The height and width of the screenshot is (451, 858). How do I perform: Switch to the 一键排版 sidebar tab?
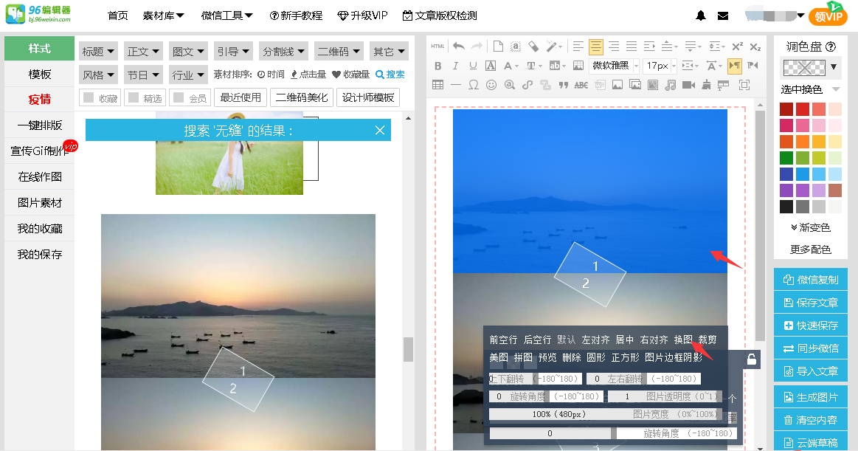tap(39, 125)
